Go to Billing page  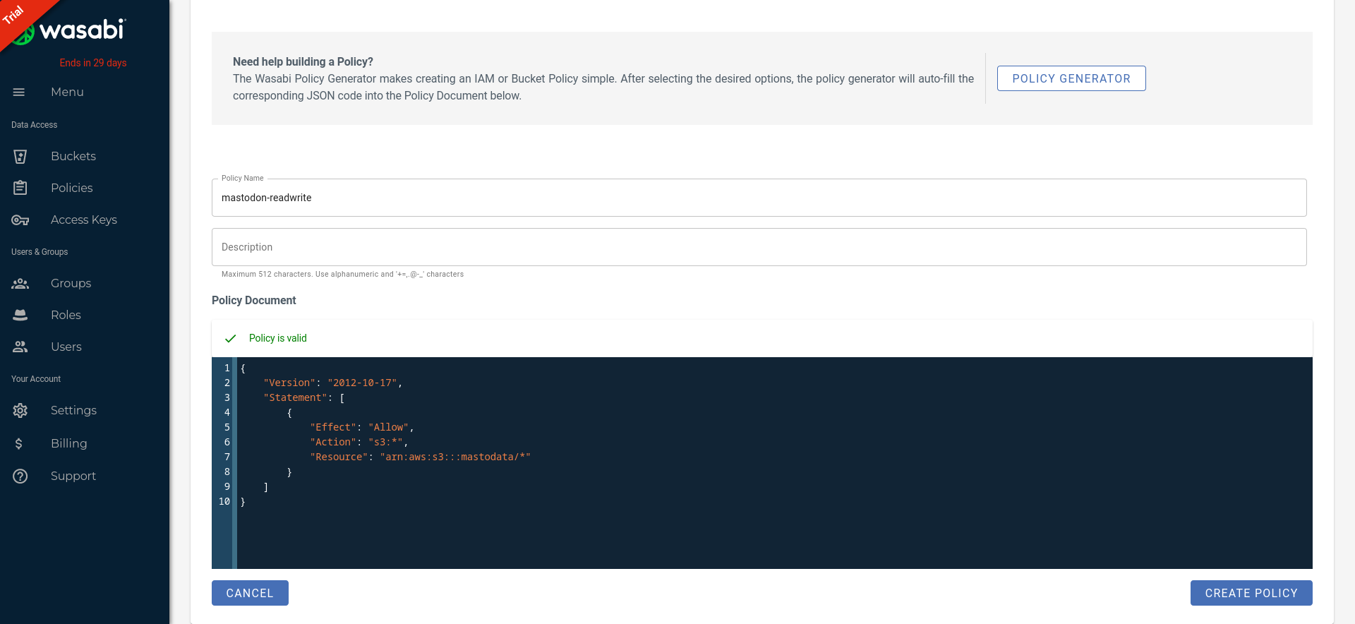point(69,443)
